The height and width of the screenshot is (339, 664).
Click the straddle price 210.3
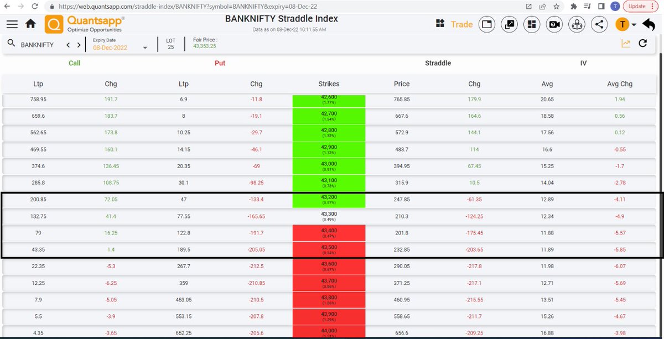point(402,216)
